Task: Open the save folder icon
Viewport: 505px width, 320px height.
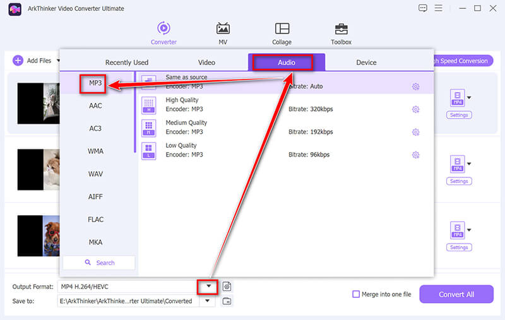Action: 227,301
